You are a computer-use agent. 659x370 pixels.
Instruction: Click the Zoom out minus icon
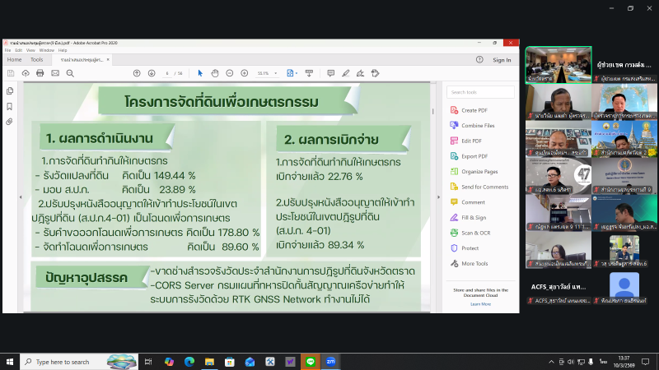[228, 73]
